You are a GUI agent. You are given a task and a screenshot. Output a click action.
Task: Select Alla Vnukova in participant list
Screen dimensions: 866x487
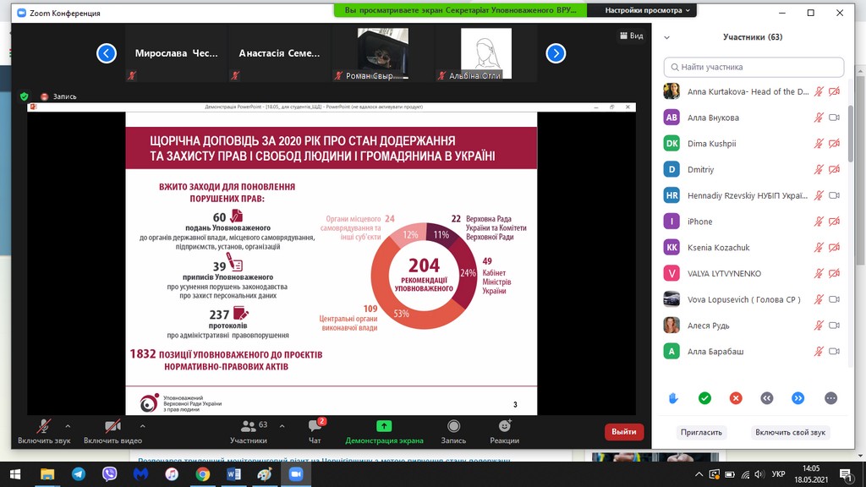point(714,118)
